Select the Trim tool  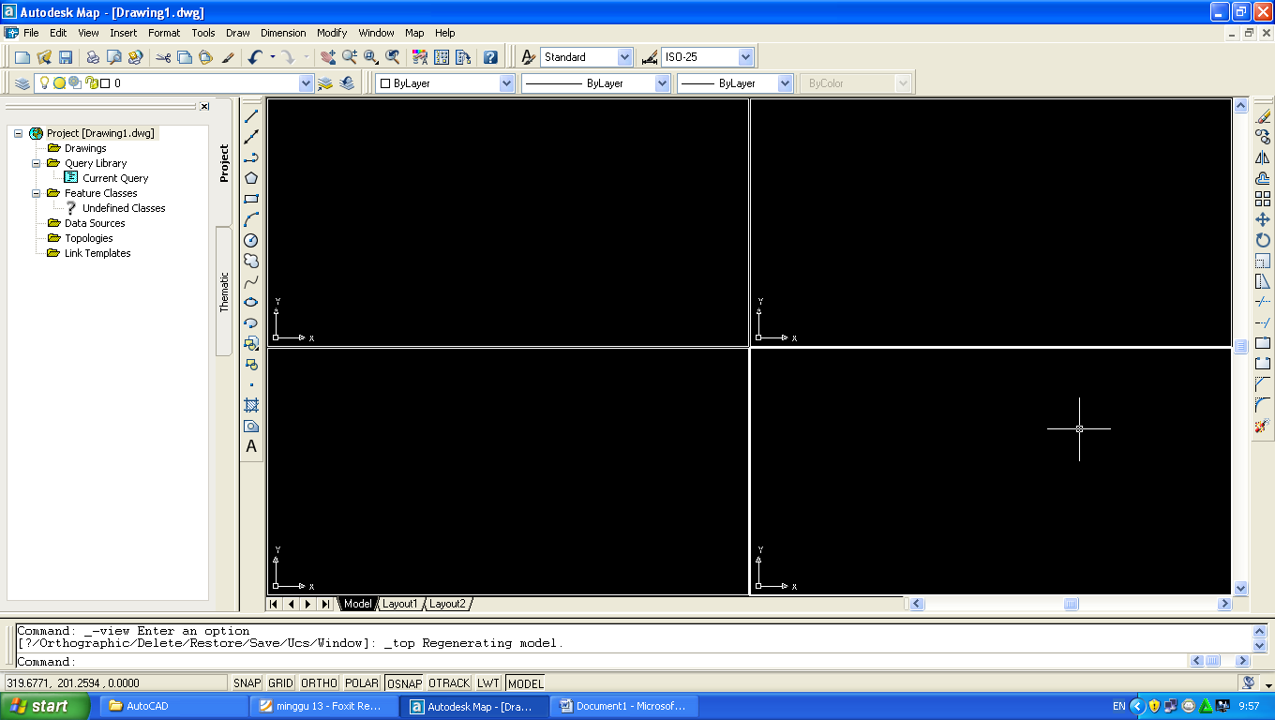tap(1263, 302)
